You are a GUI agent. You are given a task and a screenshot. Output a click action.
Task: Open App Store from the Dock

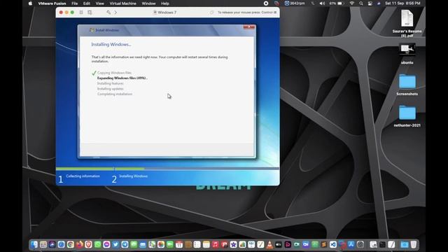point(351,244)
